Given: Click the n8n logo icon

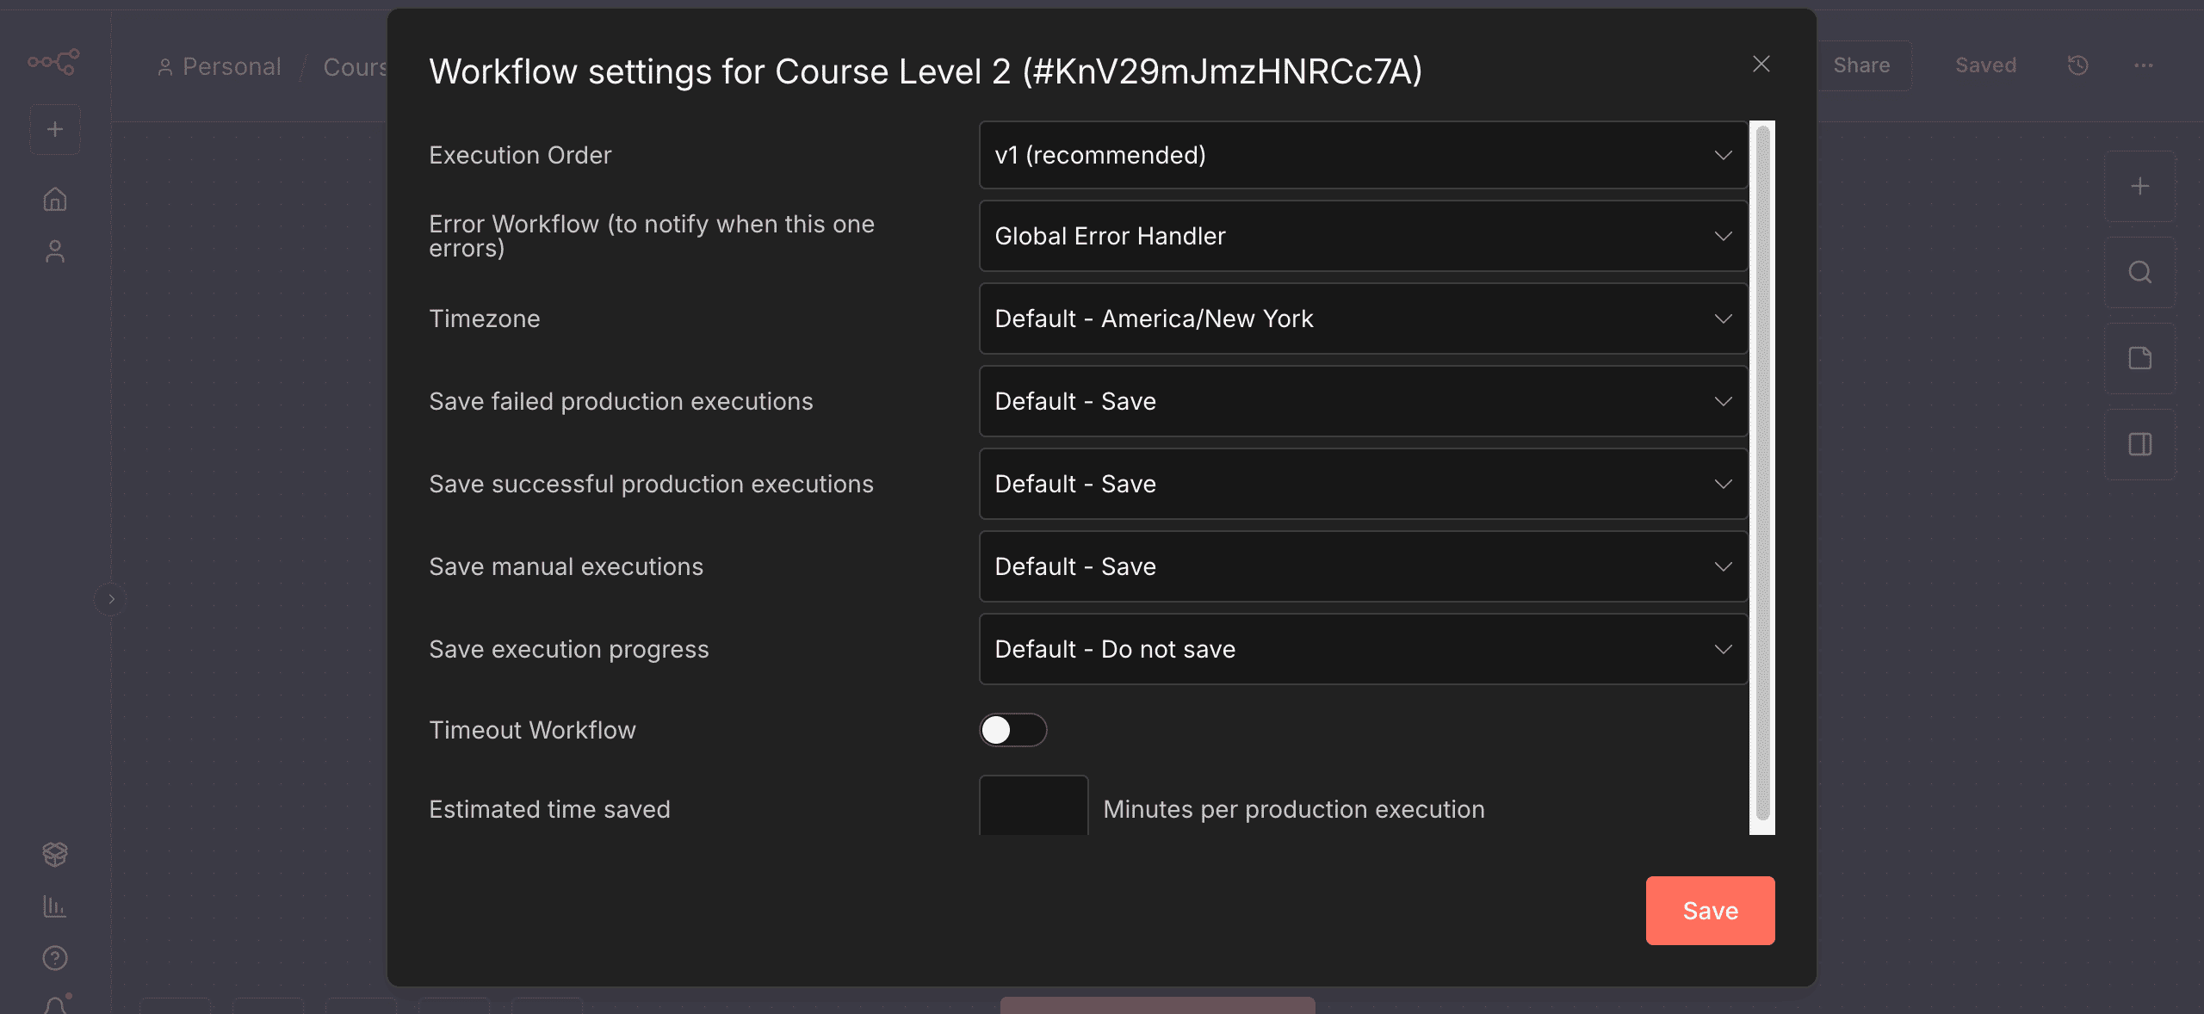Looking at the screenshot, I should click(53, 62).
